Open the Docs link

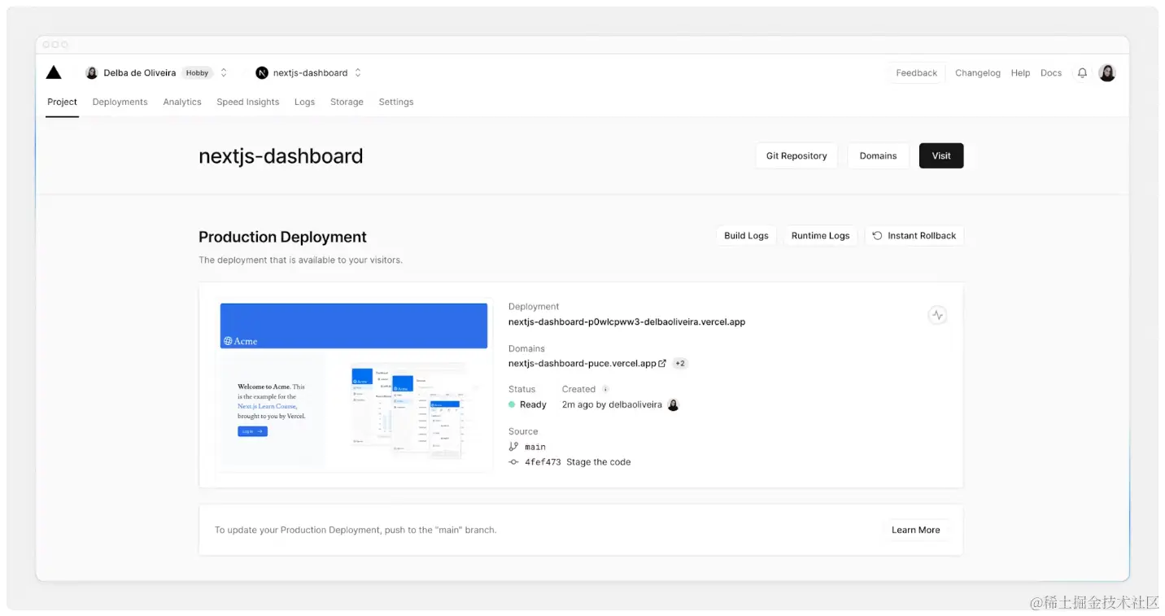1051,73
